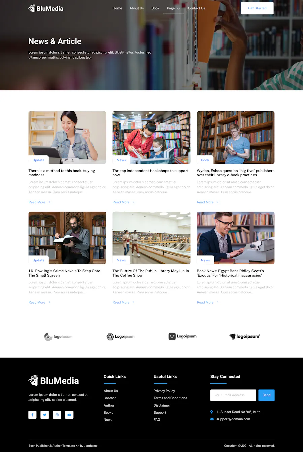Focus the Your Email Address field
The height and width of the screenshot is (452, 303).
click(x=233, y=395)
